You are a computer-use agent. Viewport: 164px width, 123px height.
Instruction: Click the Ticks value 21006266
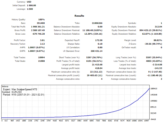coord(97,23)
